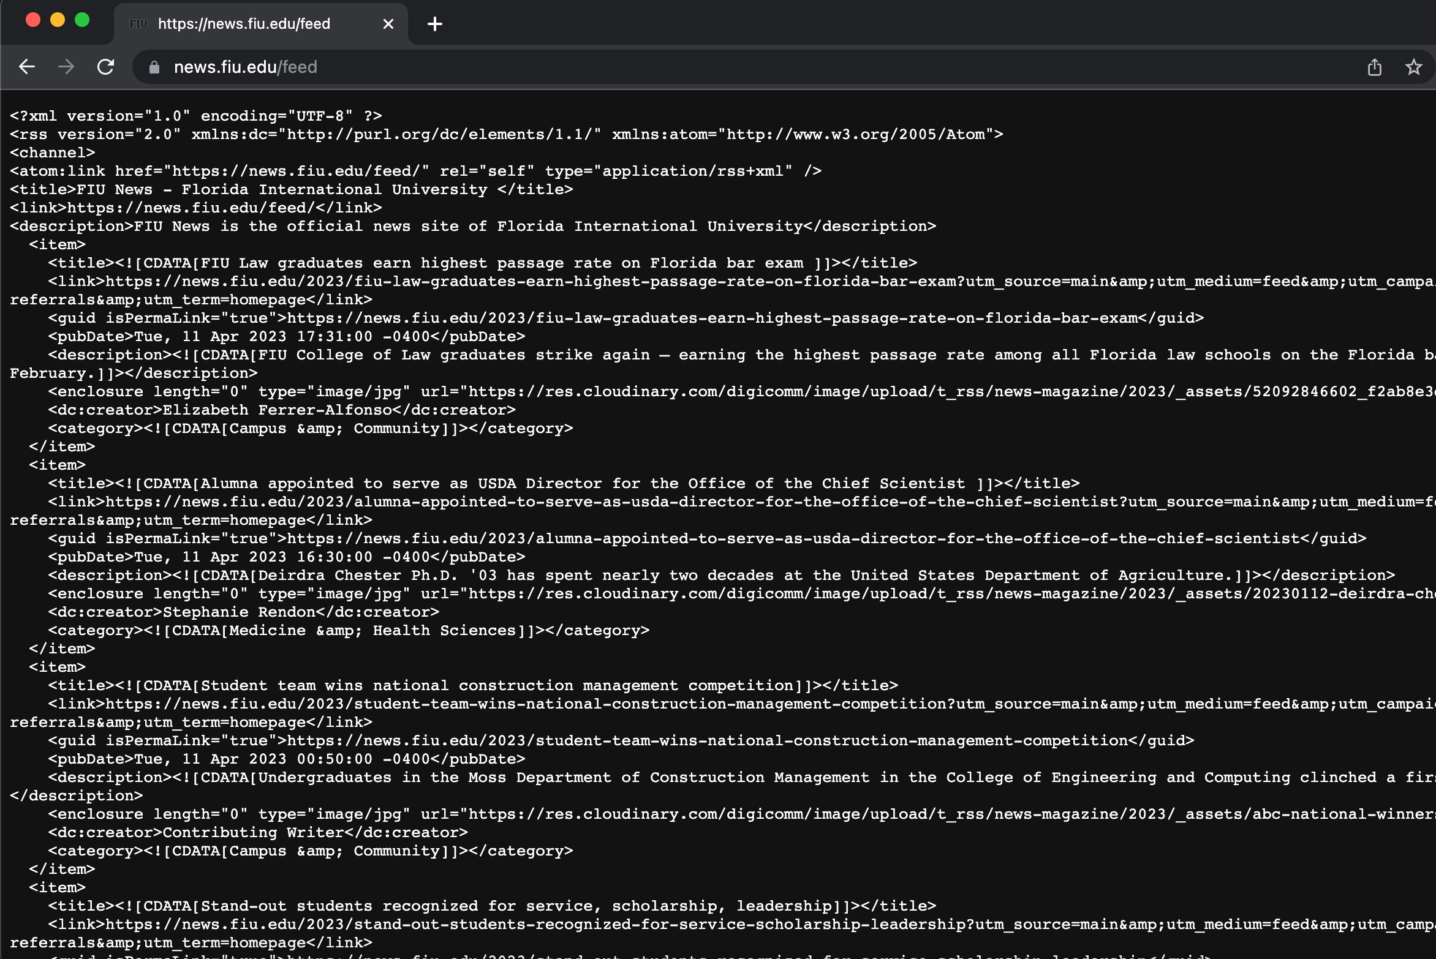Click the rss version 2.0 line
The width and height of the screenshot is (1436, 959).
(507, 134)
